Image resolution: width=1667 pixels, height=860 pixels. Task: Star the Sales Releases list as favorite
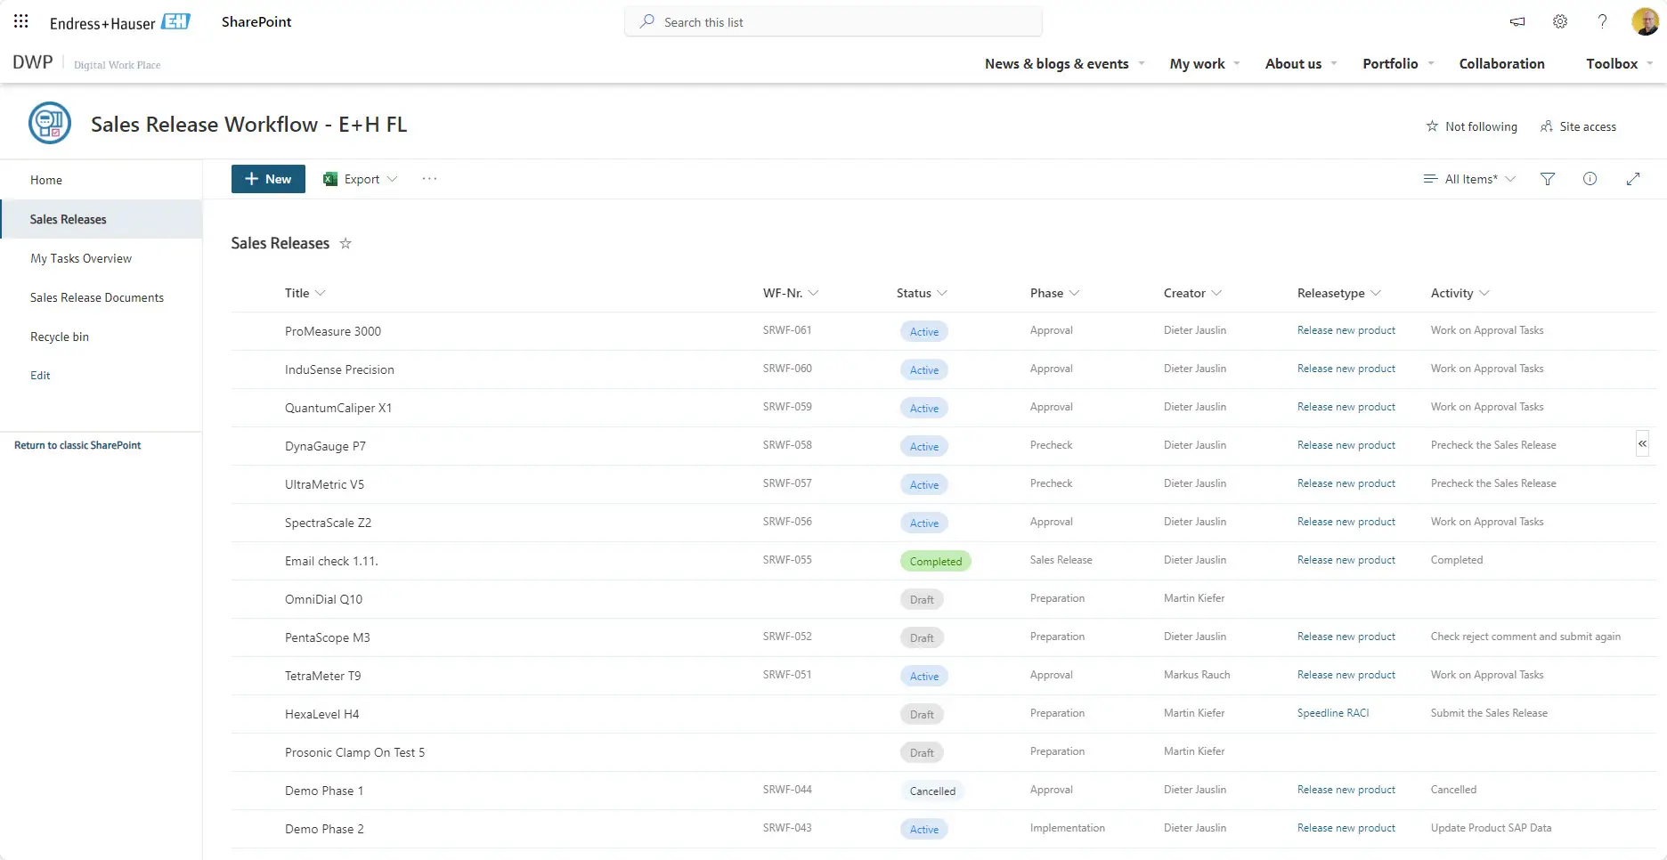[x=346, y=243]
